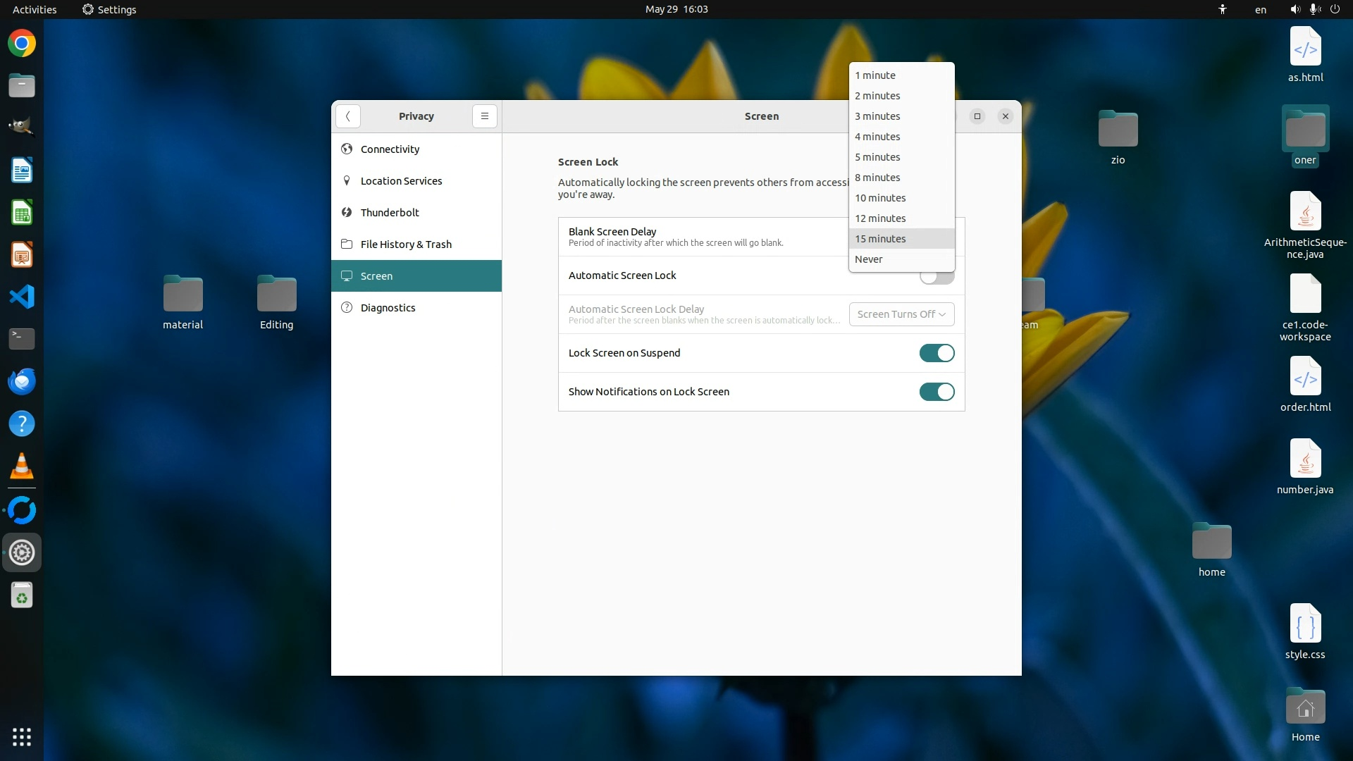Click the Show Applications grid button
Screen dimensions: 1353x761
pyautogui.click(x=22, y=737)
